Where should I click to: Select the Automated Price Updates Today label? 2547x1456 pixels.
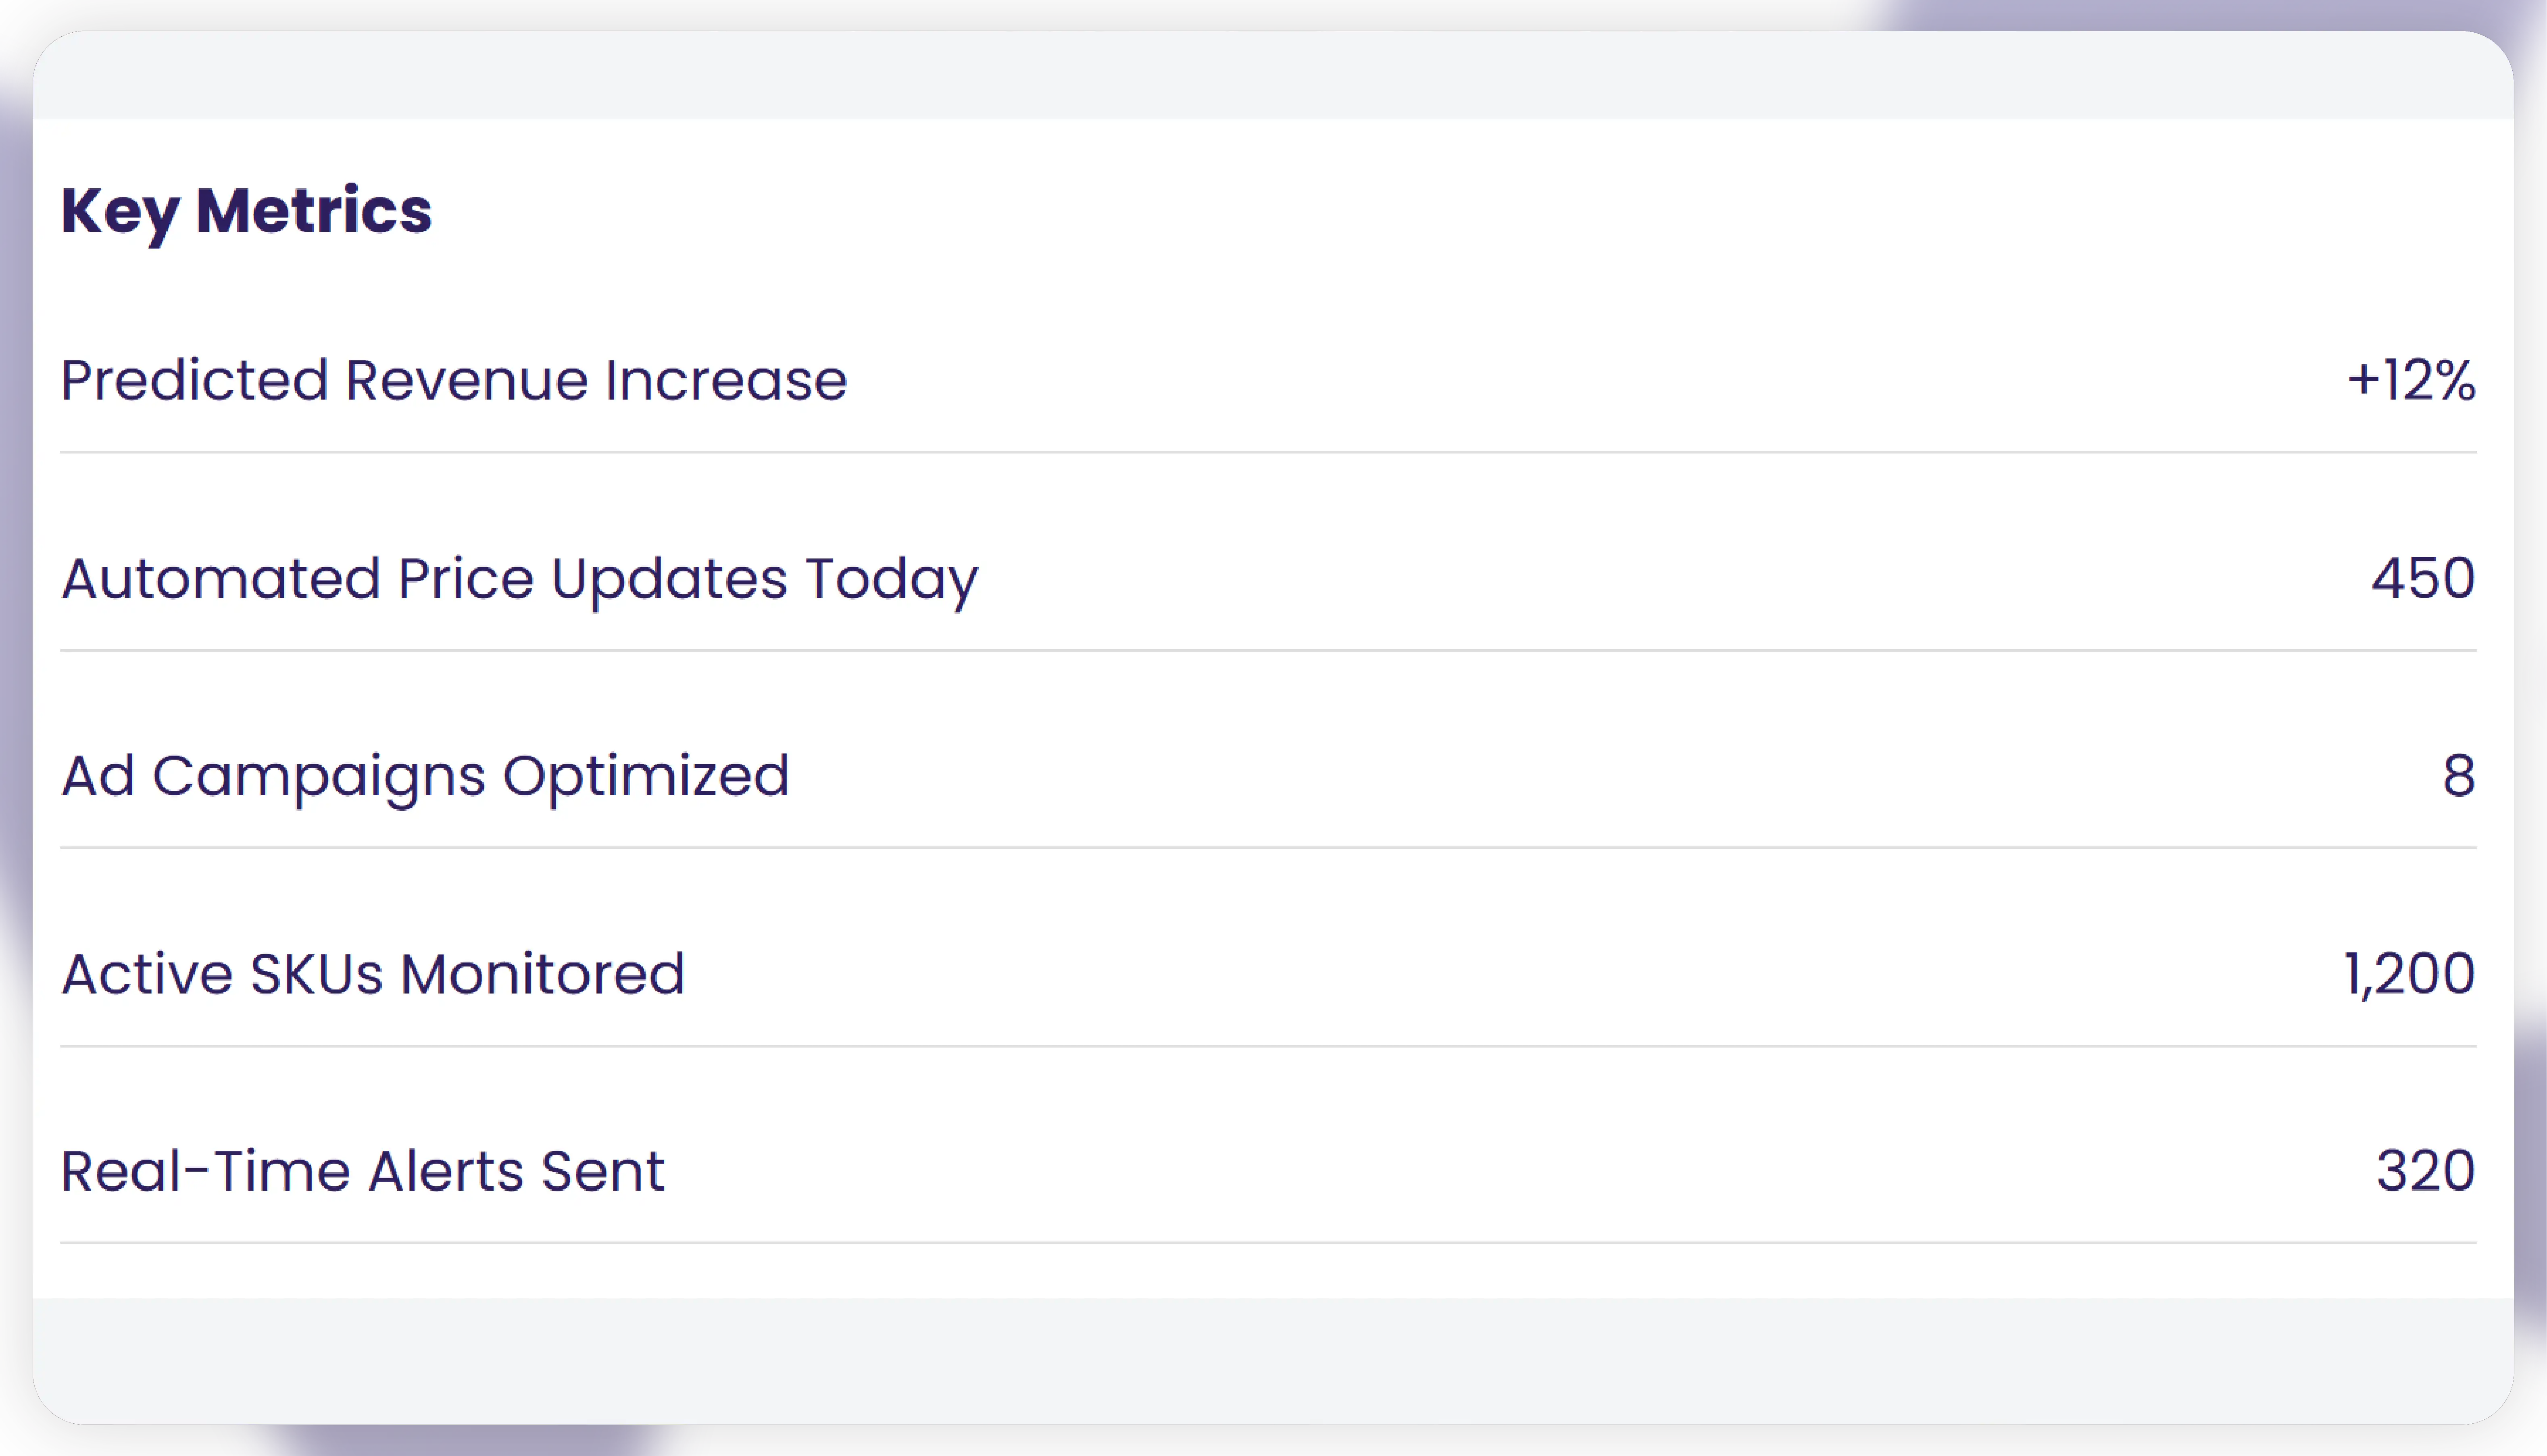click(519, 579)
